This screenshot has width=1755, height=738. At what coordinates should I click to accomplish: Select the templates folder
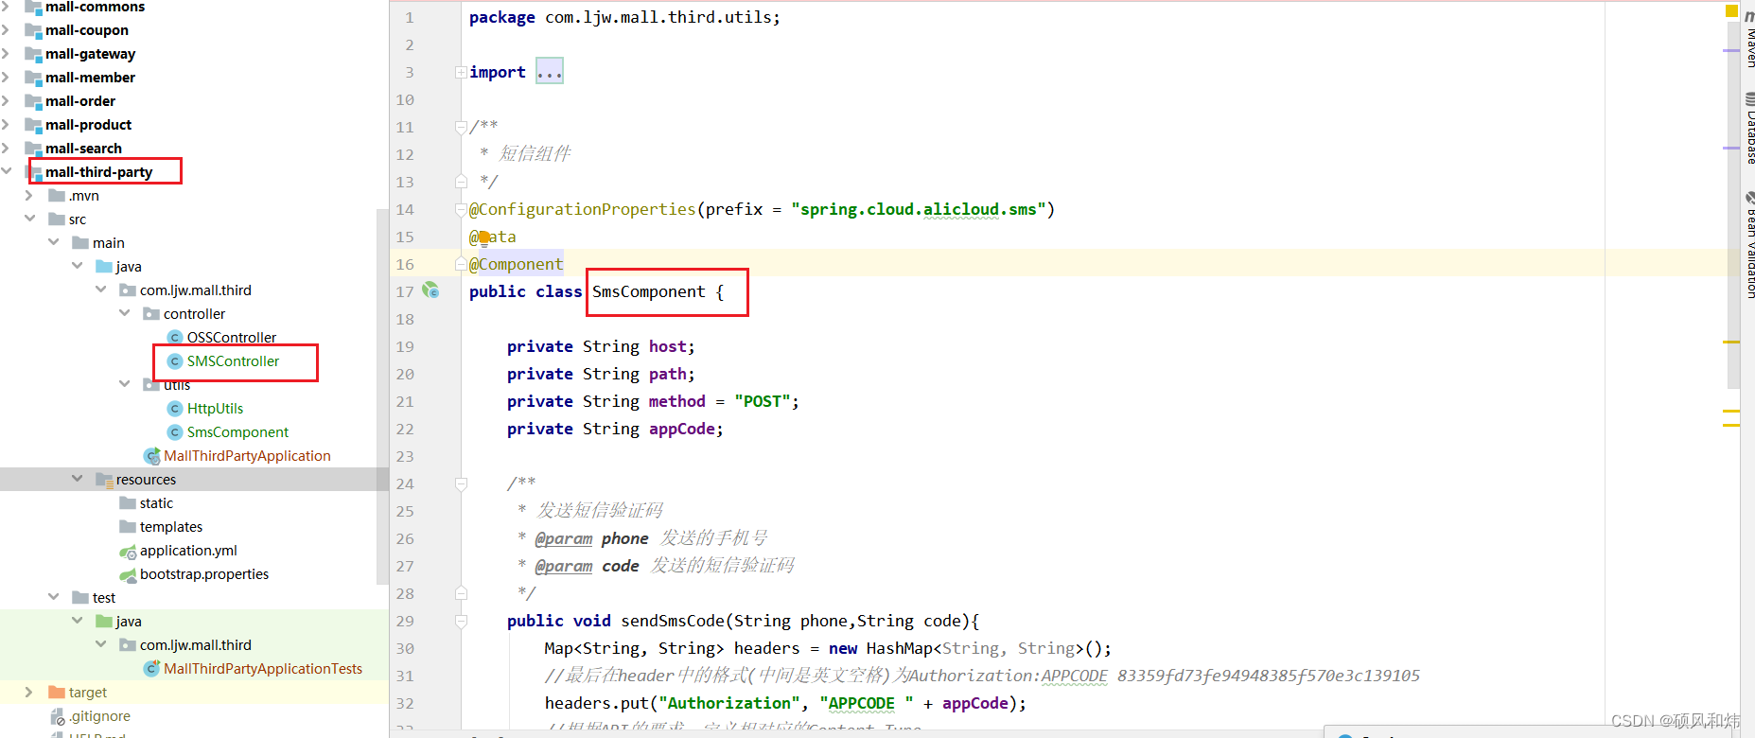click(x=171, y=527)
